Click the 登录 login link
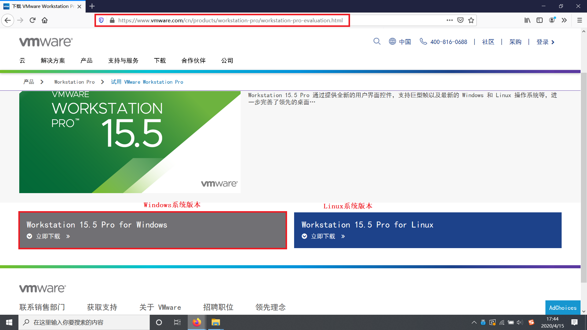This screenshot has height=330, width=587. (545, 42)
